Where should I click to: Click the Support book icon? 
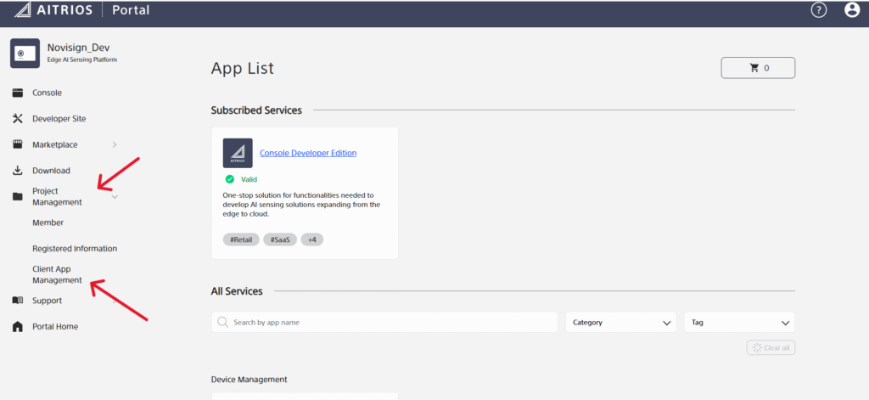coord(18,301)
